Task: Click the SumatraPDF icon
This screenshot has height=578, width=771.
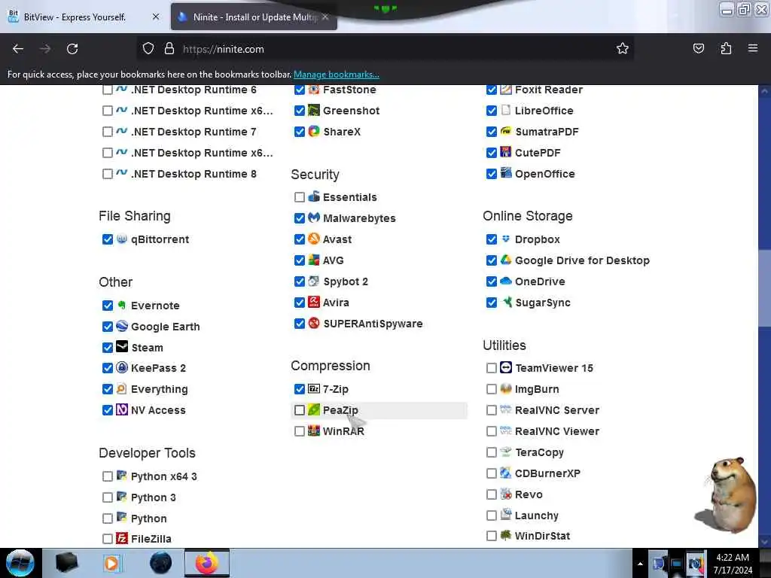Action: click(506, 131)
